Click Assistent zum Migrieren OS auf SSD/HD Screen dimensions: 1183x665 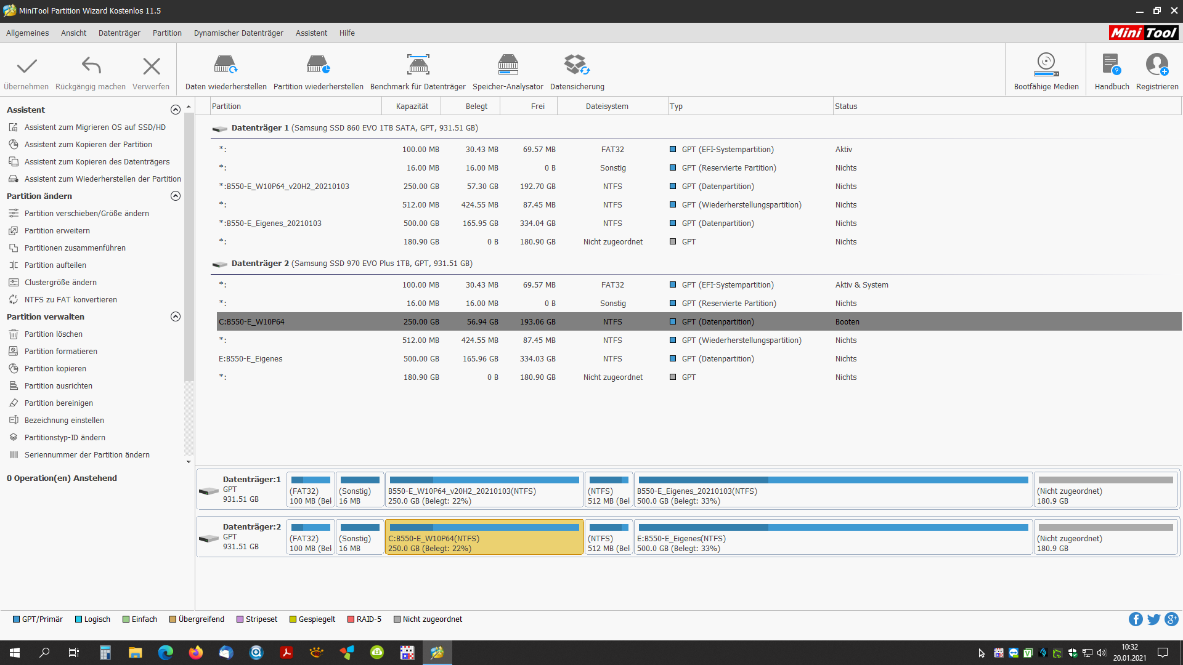[95, 127]
